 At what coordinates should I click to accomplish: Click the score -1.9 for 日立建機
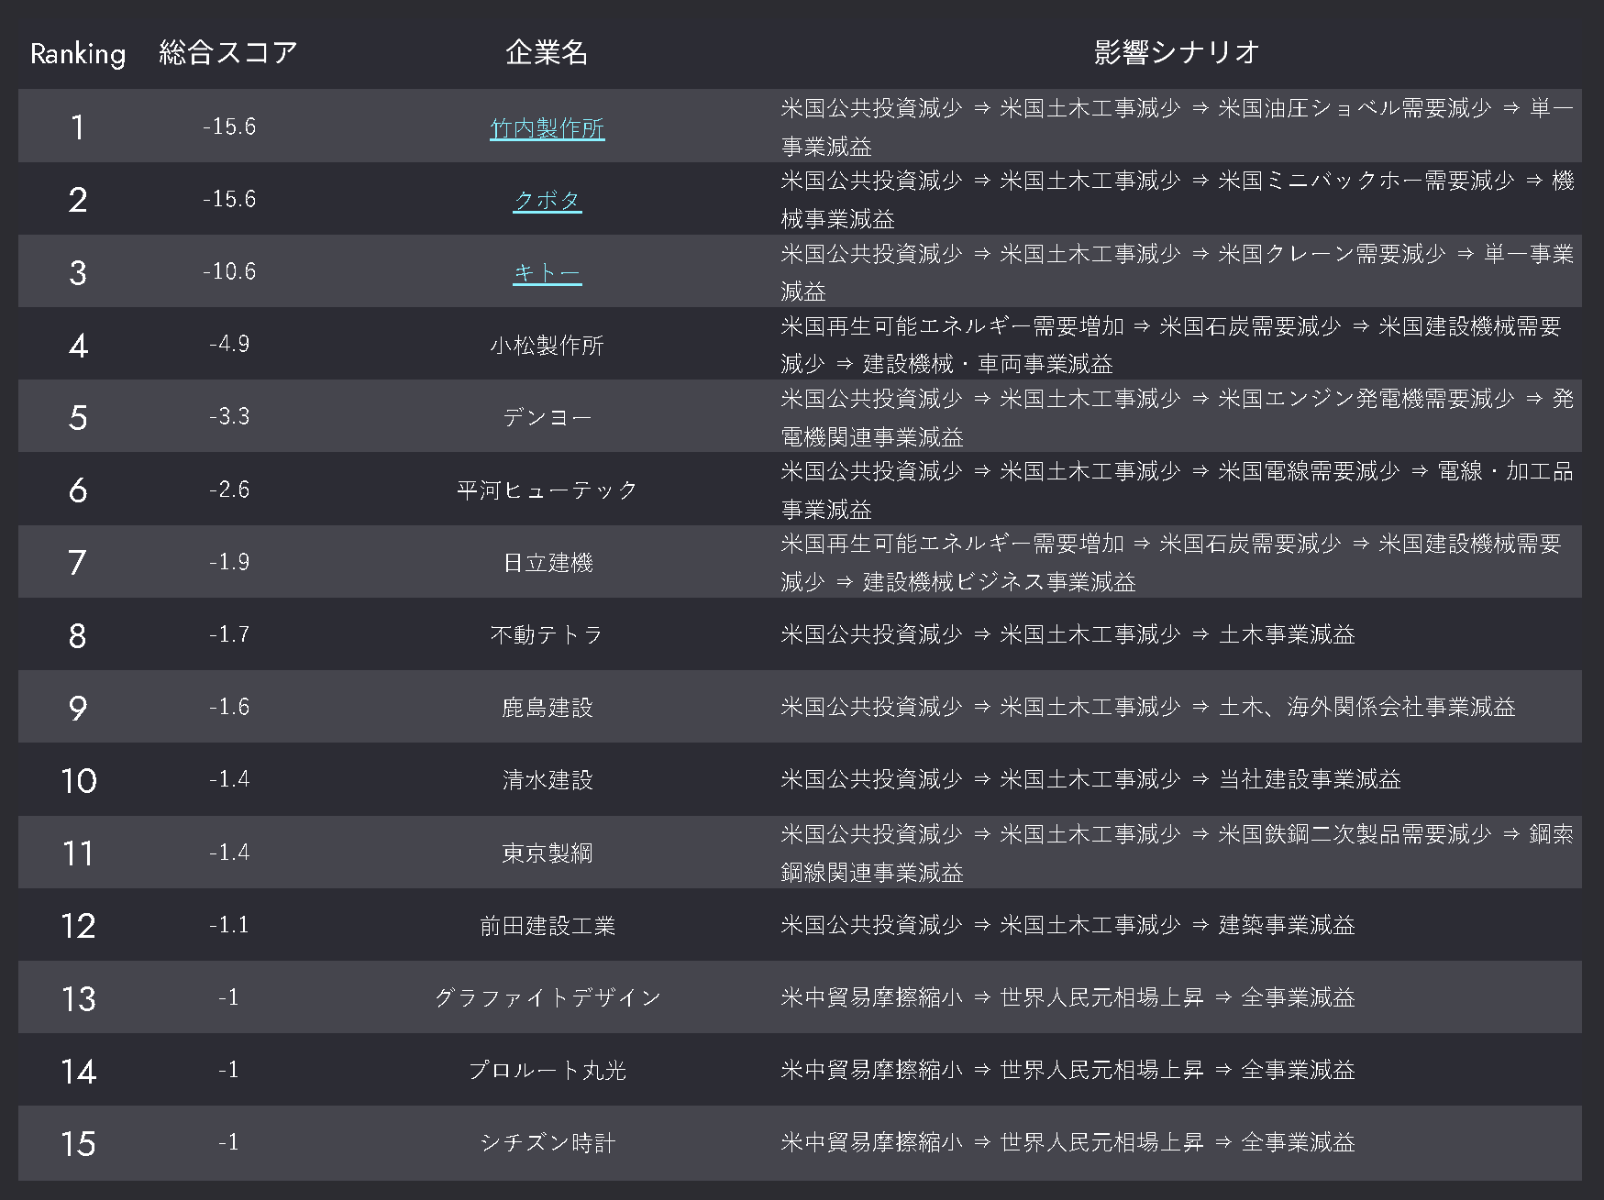229,562
